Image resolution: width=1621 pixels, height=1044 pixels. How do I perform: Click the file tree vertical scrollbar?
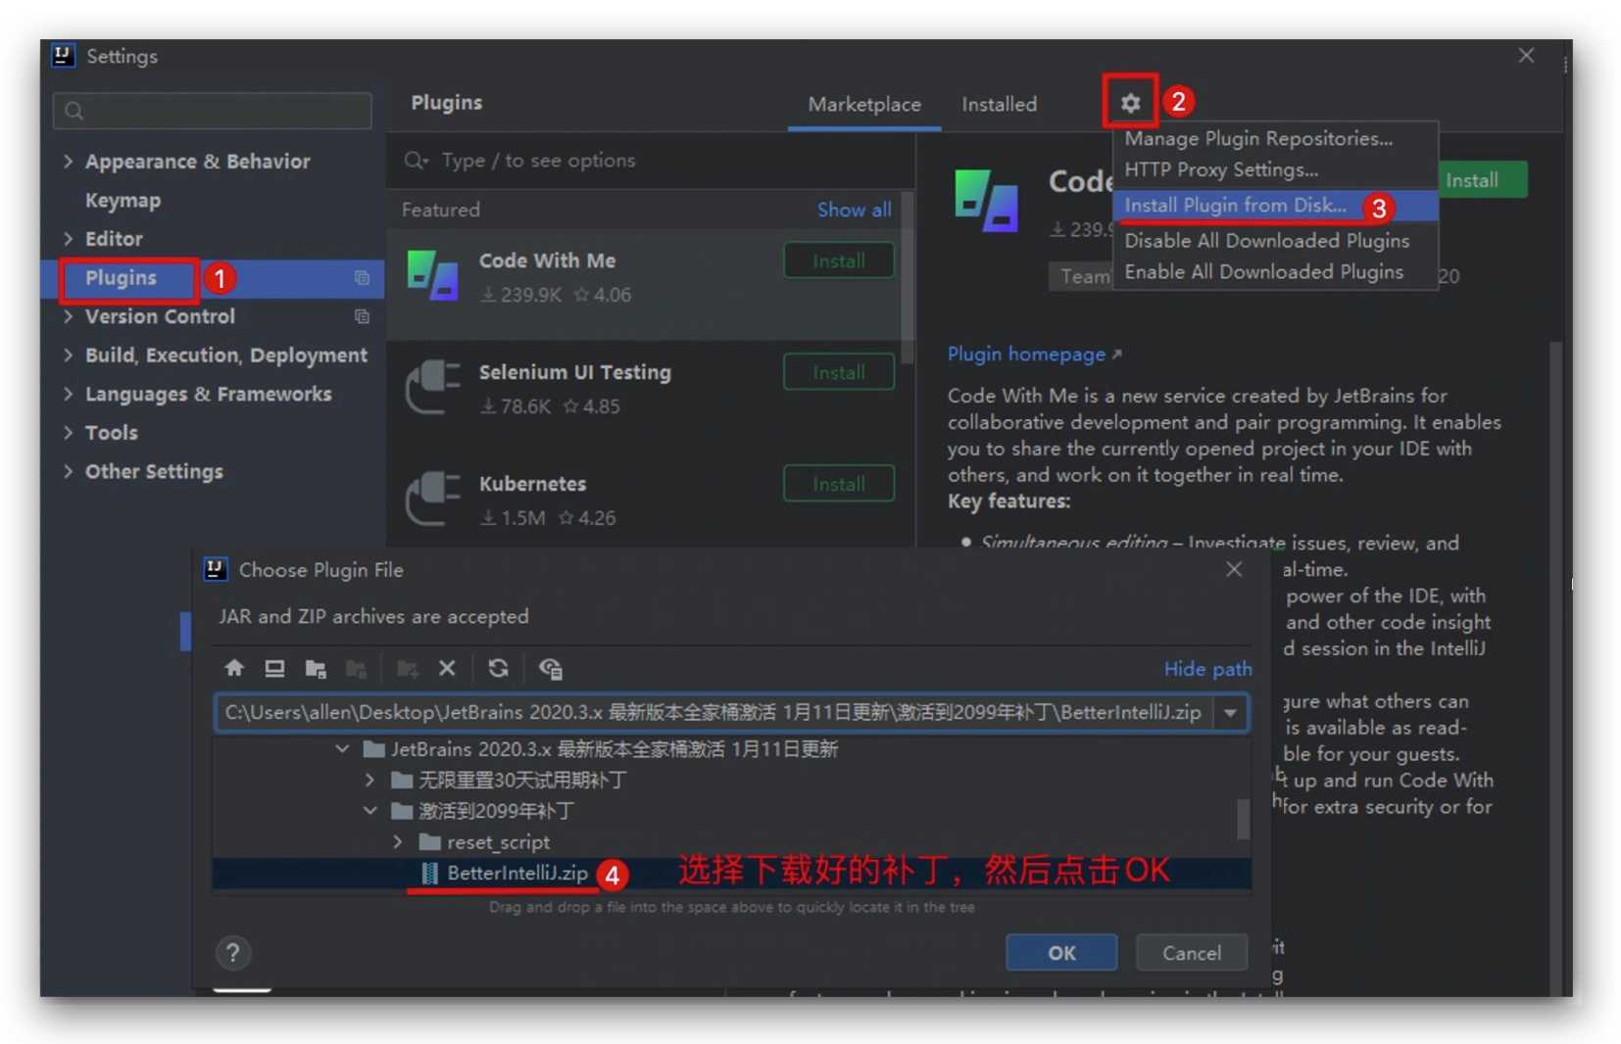(x=1243, y=819)
